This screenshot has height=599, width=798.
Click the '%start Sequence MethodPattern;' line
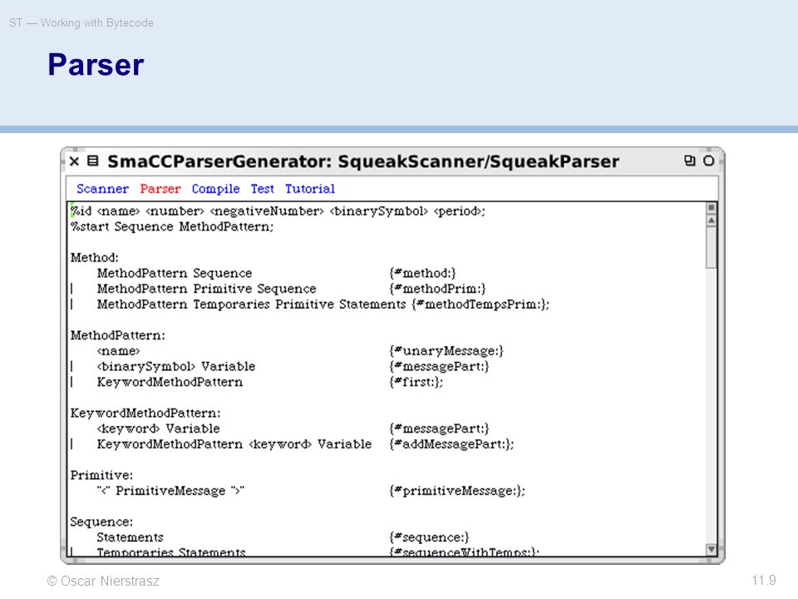(x=172, y=226)
